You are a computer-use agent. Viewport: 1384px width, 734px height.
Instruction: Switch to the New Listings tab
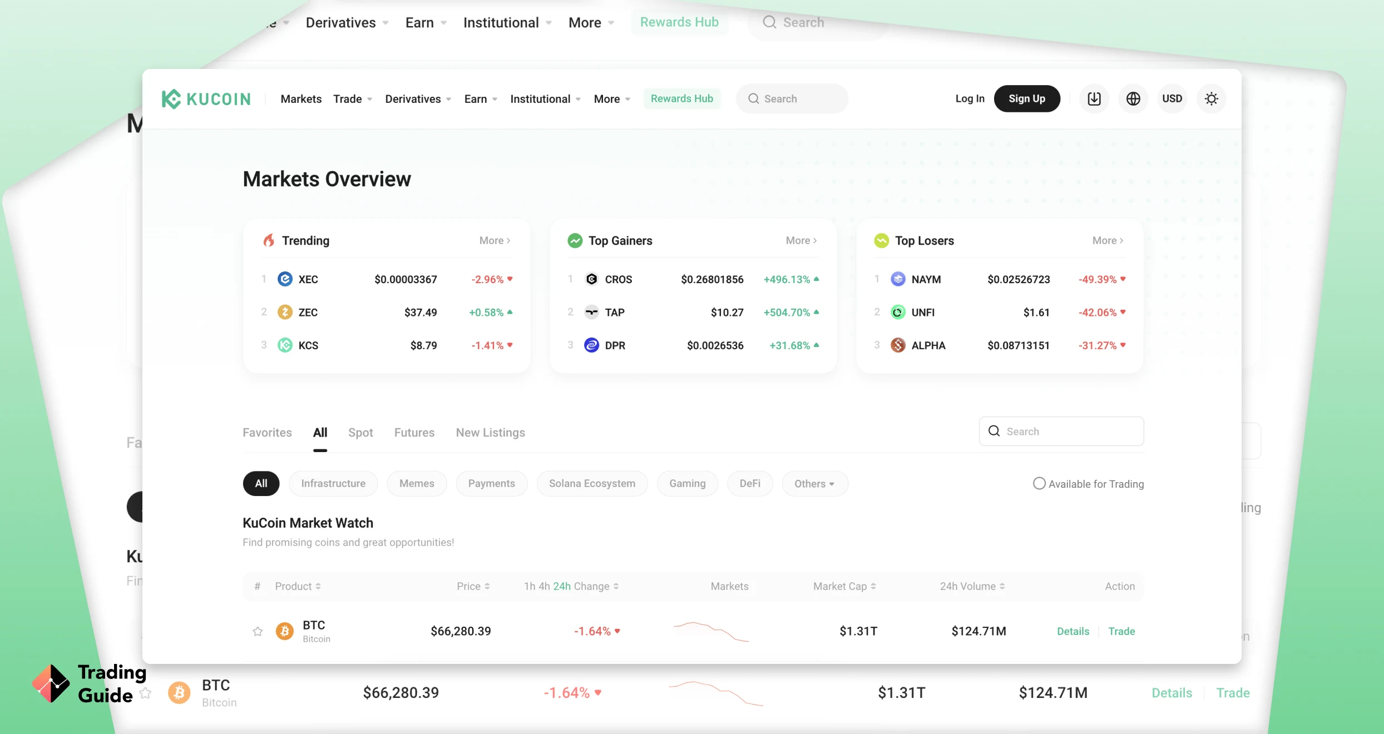(x=490, y=433)
